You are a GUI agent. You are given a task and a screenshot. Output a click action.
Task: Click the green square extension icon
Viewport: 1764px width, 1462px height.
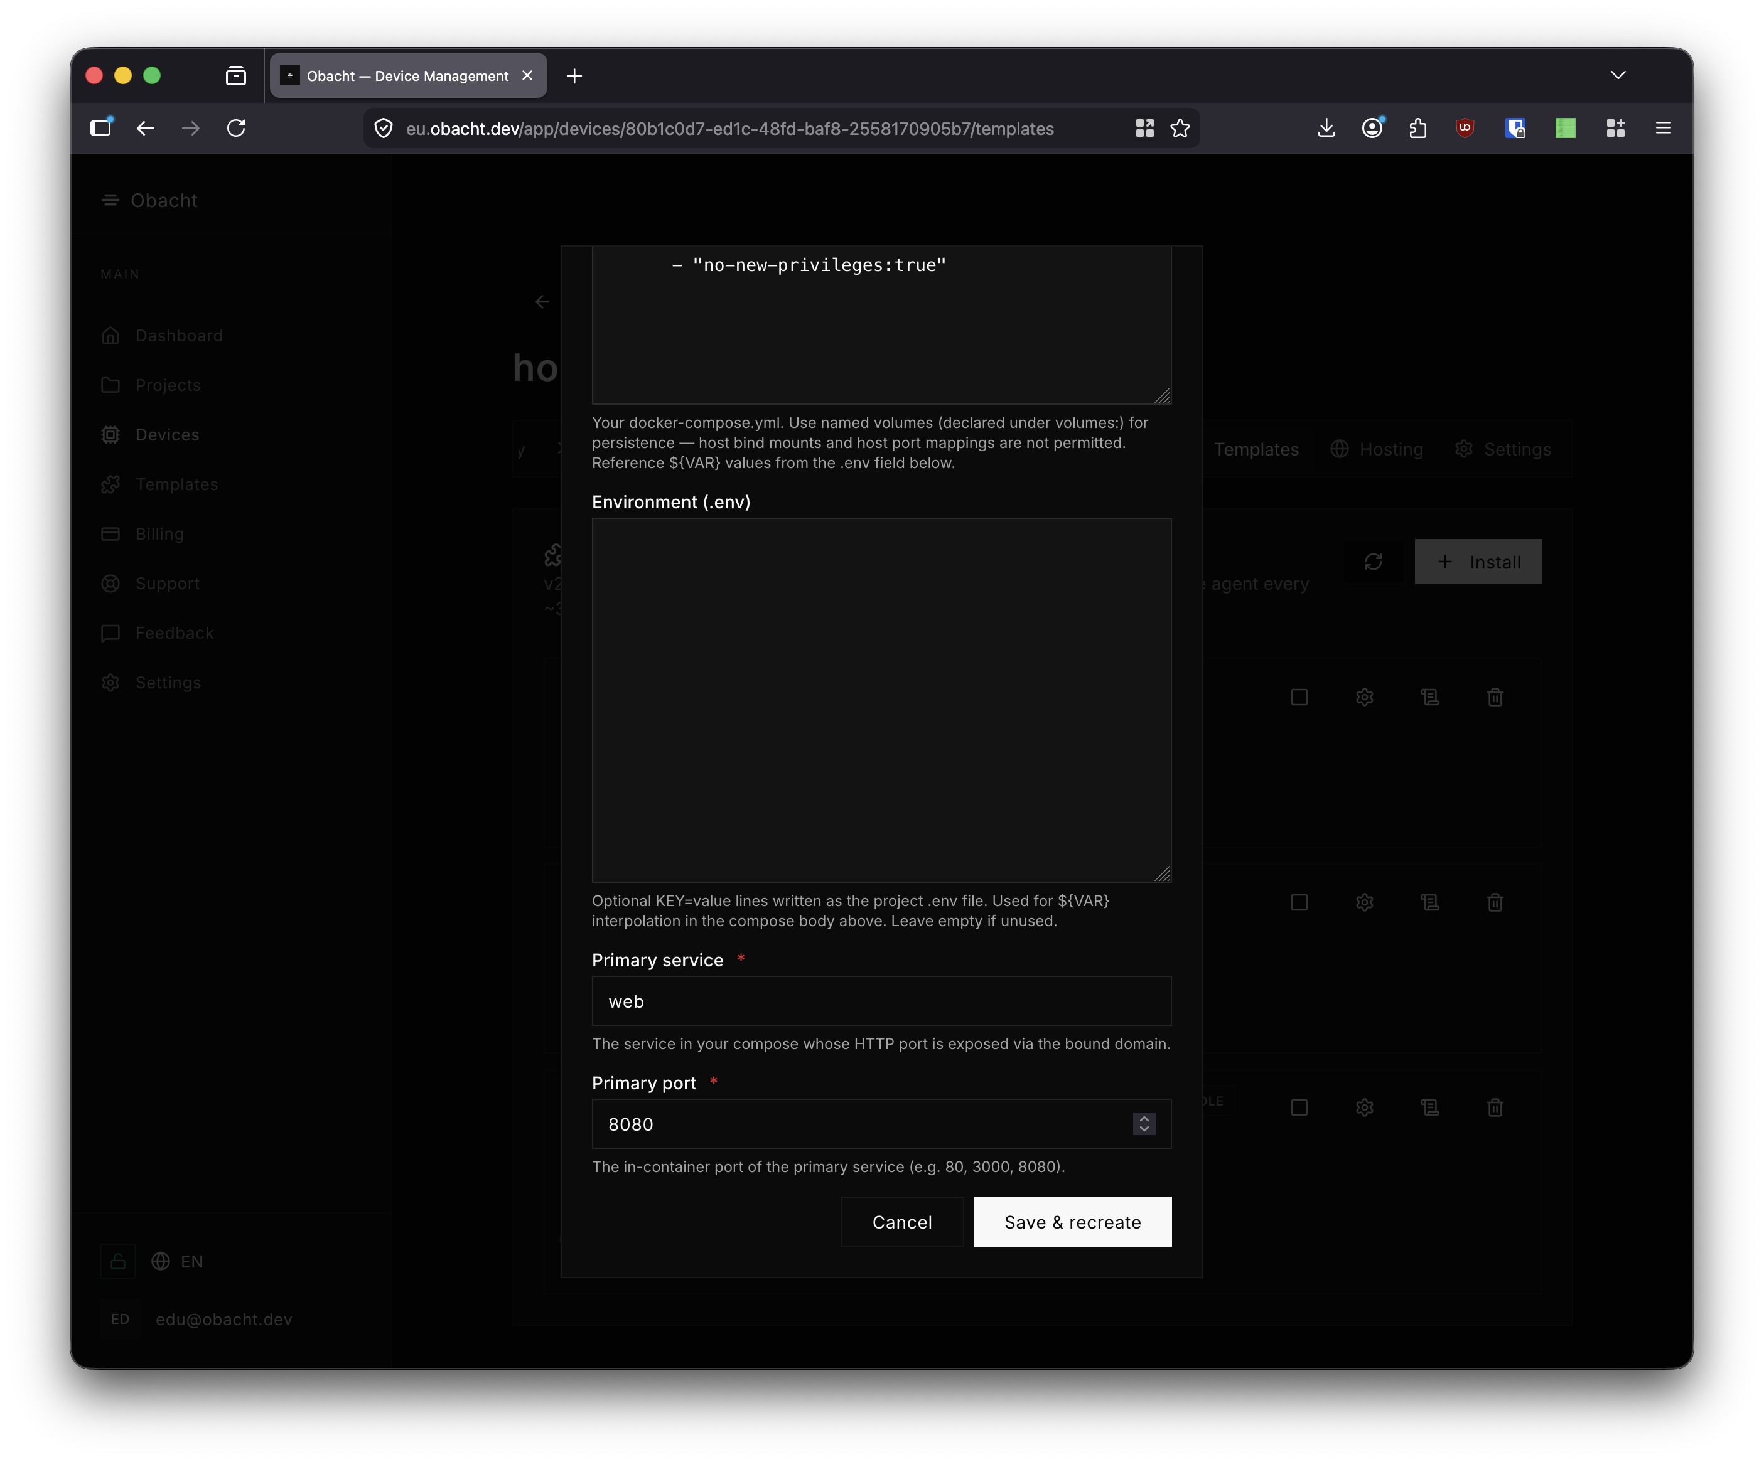pyautogui.click(x=1565, y=127)
